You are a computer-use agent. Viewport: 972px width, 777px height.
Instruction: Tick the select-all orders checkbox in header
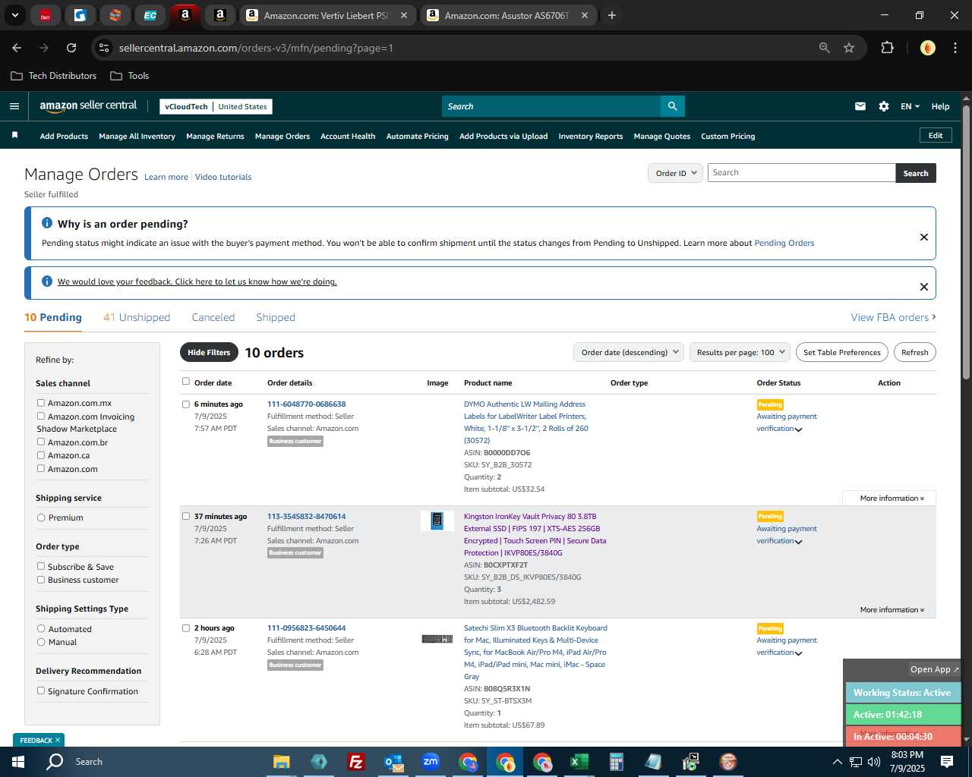186,382
